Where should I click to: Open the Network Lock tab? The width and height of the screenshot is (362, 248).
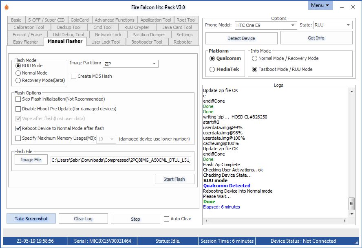pos(108,35)
